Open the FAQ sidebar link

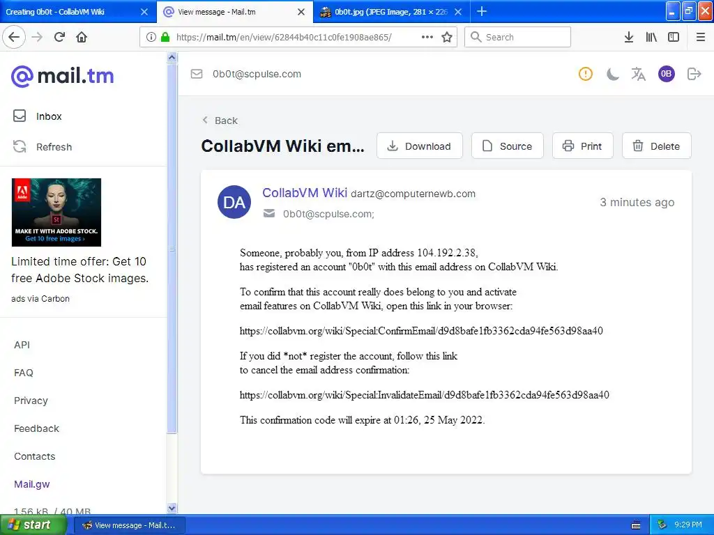pyautogui.click(x=24, y=373)
